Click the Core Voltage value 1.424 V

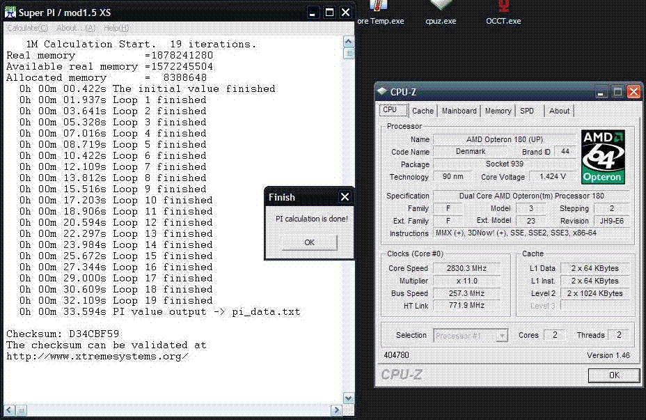(553, 176)
